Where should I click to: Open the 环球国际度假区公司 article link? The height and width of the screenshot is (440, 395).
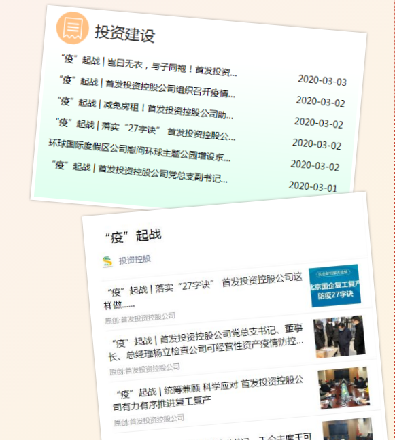(139, 150)
